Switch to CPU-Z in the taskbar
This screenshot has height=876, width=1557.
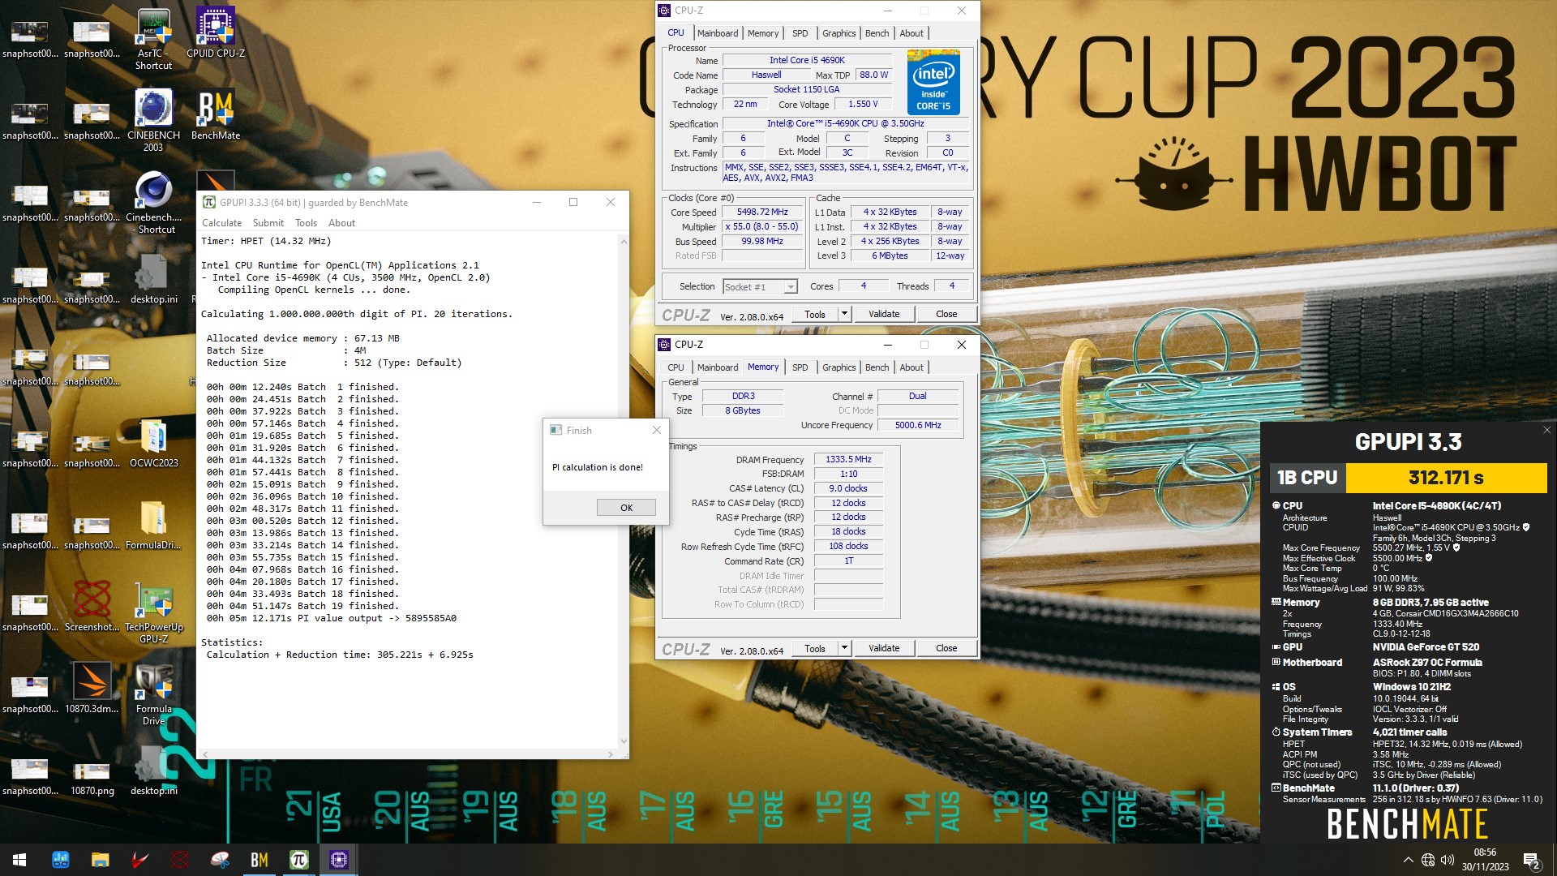click(339, 860)
